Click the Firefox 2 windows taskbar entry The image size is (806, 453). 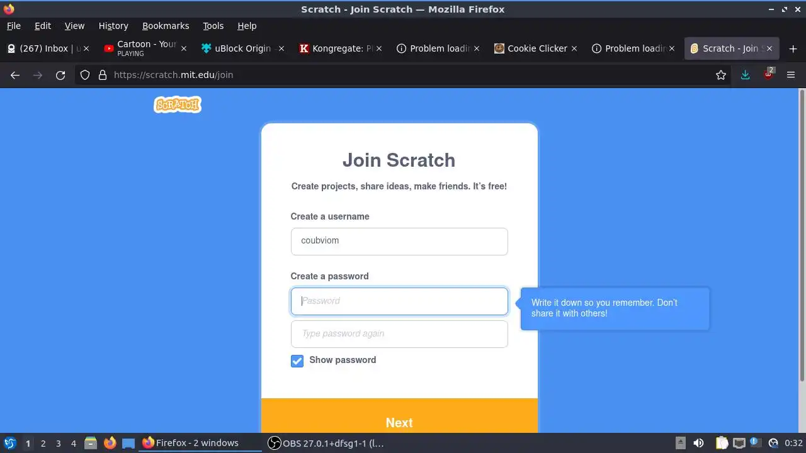(x=200, y=443)
